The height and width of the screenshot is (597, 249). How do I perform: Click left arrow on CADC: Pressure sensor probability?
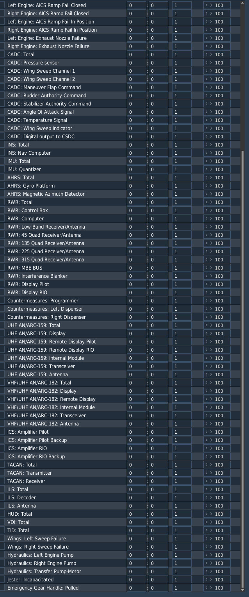tap(207, 63)
